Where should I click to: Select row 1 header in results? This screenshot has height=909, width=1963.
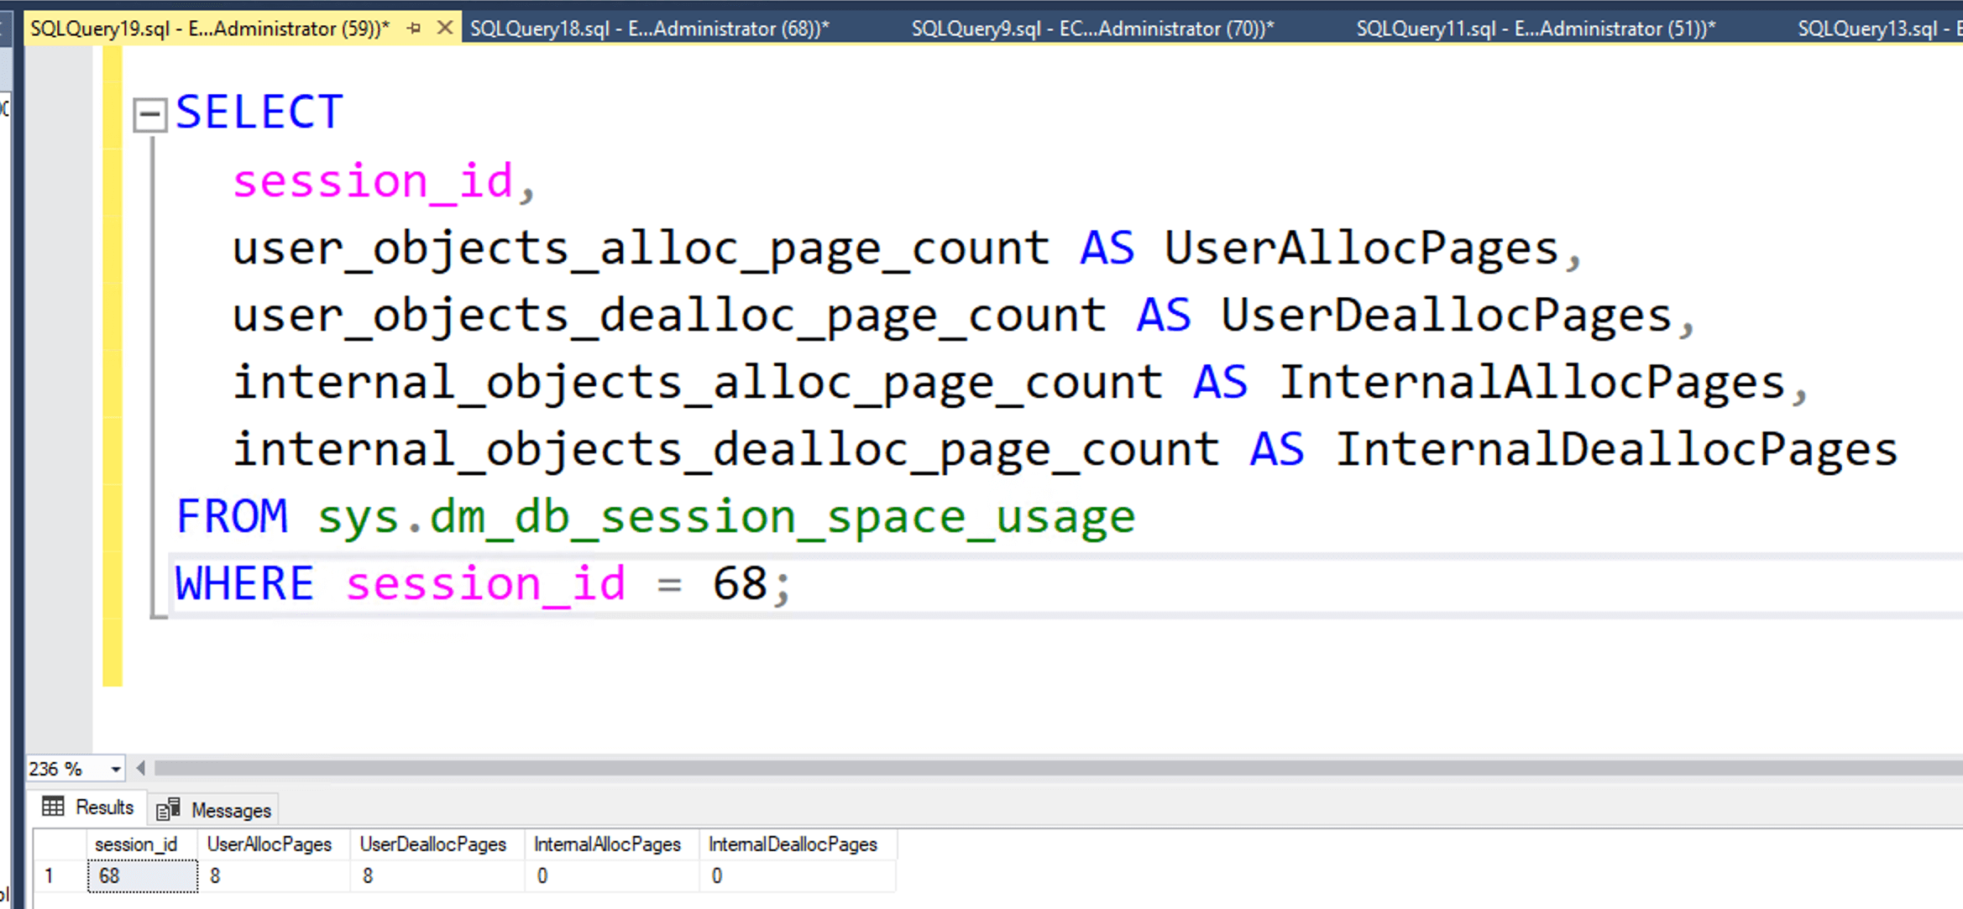(x=50, y=876)
